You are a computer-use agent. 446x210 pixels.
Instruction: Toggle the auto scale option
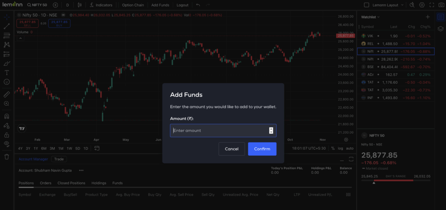(350, 148)
